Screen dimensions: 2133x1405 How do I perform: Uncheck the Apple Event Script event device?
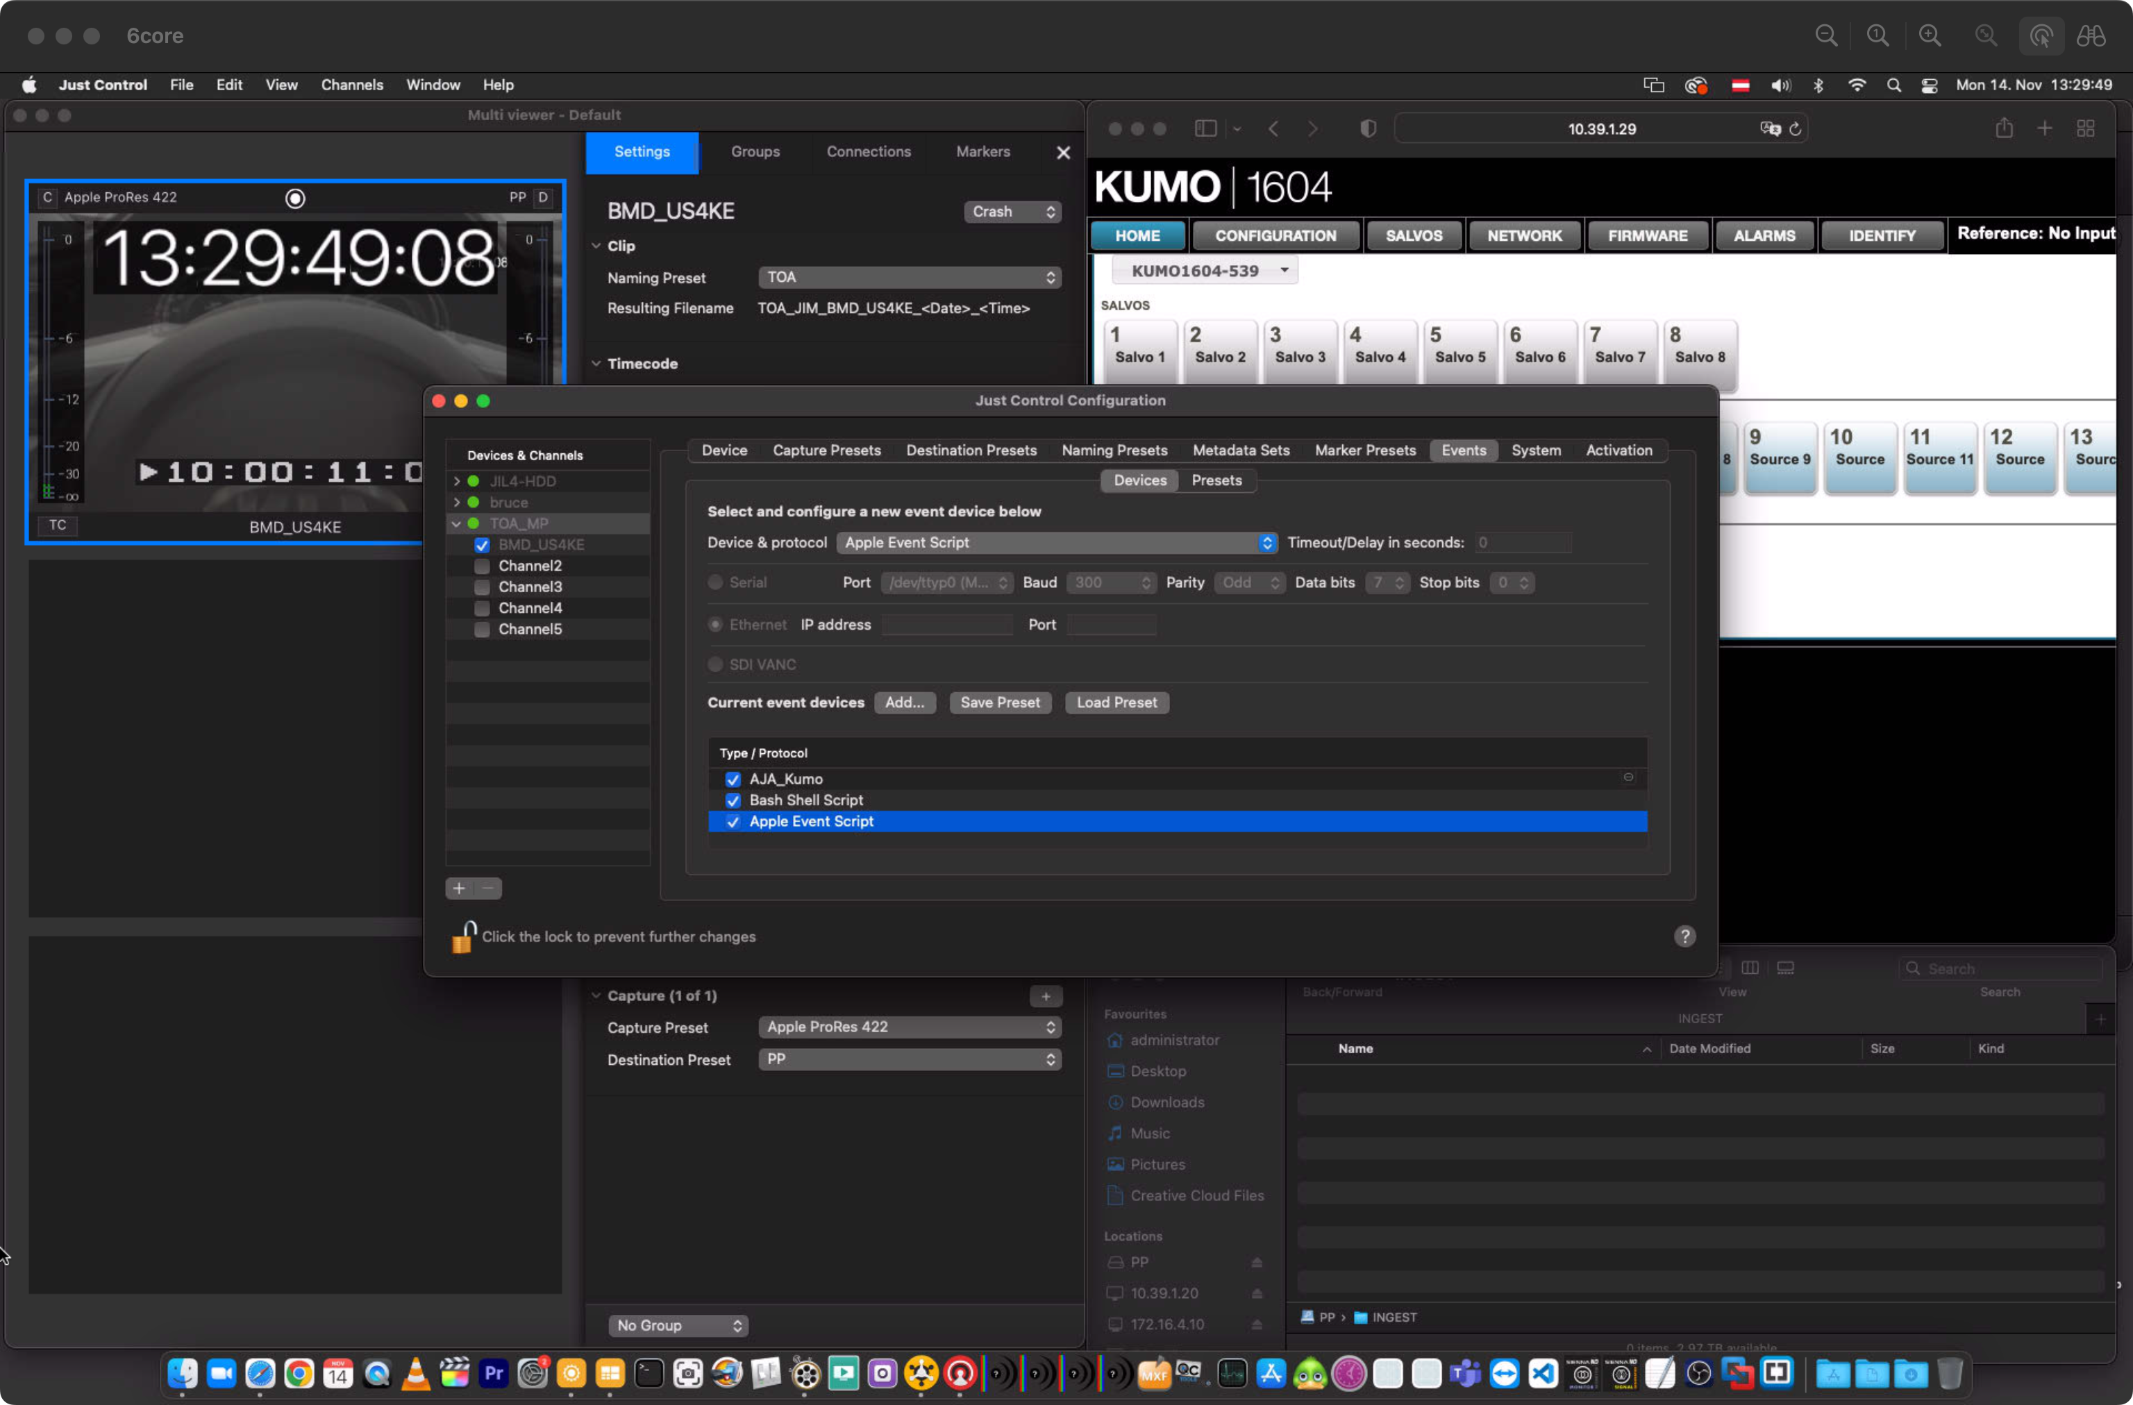pyautogui.click(x=733, y=822)
